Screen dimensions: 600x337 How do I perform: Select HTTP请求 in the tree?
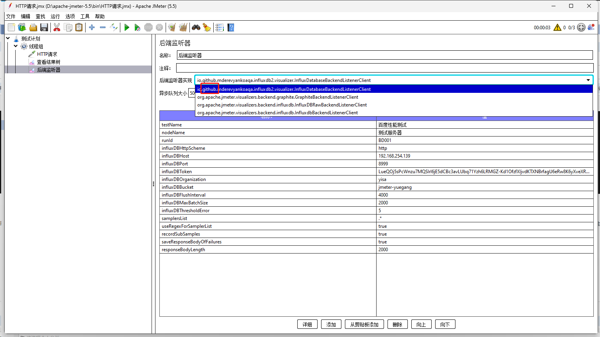click(x=47, y=54)
